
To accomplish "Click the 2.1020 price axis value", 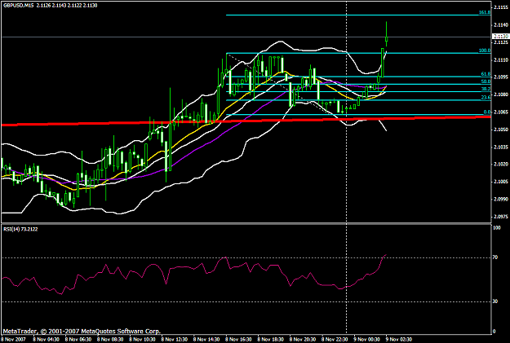I will click(501, 165).
